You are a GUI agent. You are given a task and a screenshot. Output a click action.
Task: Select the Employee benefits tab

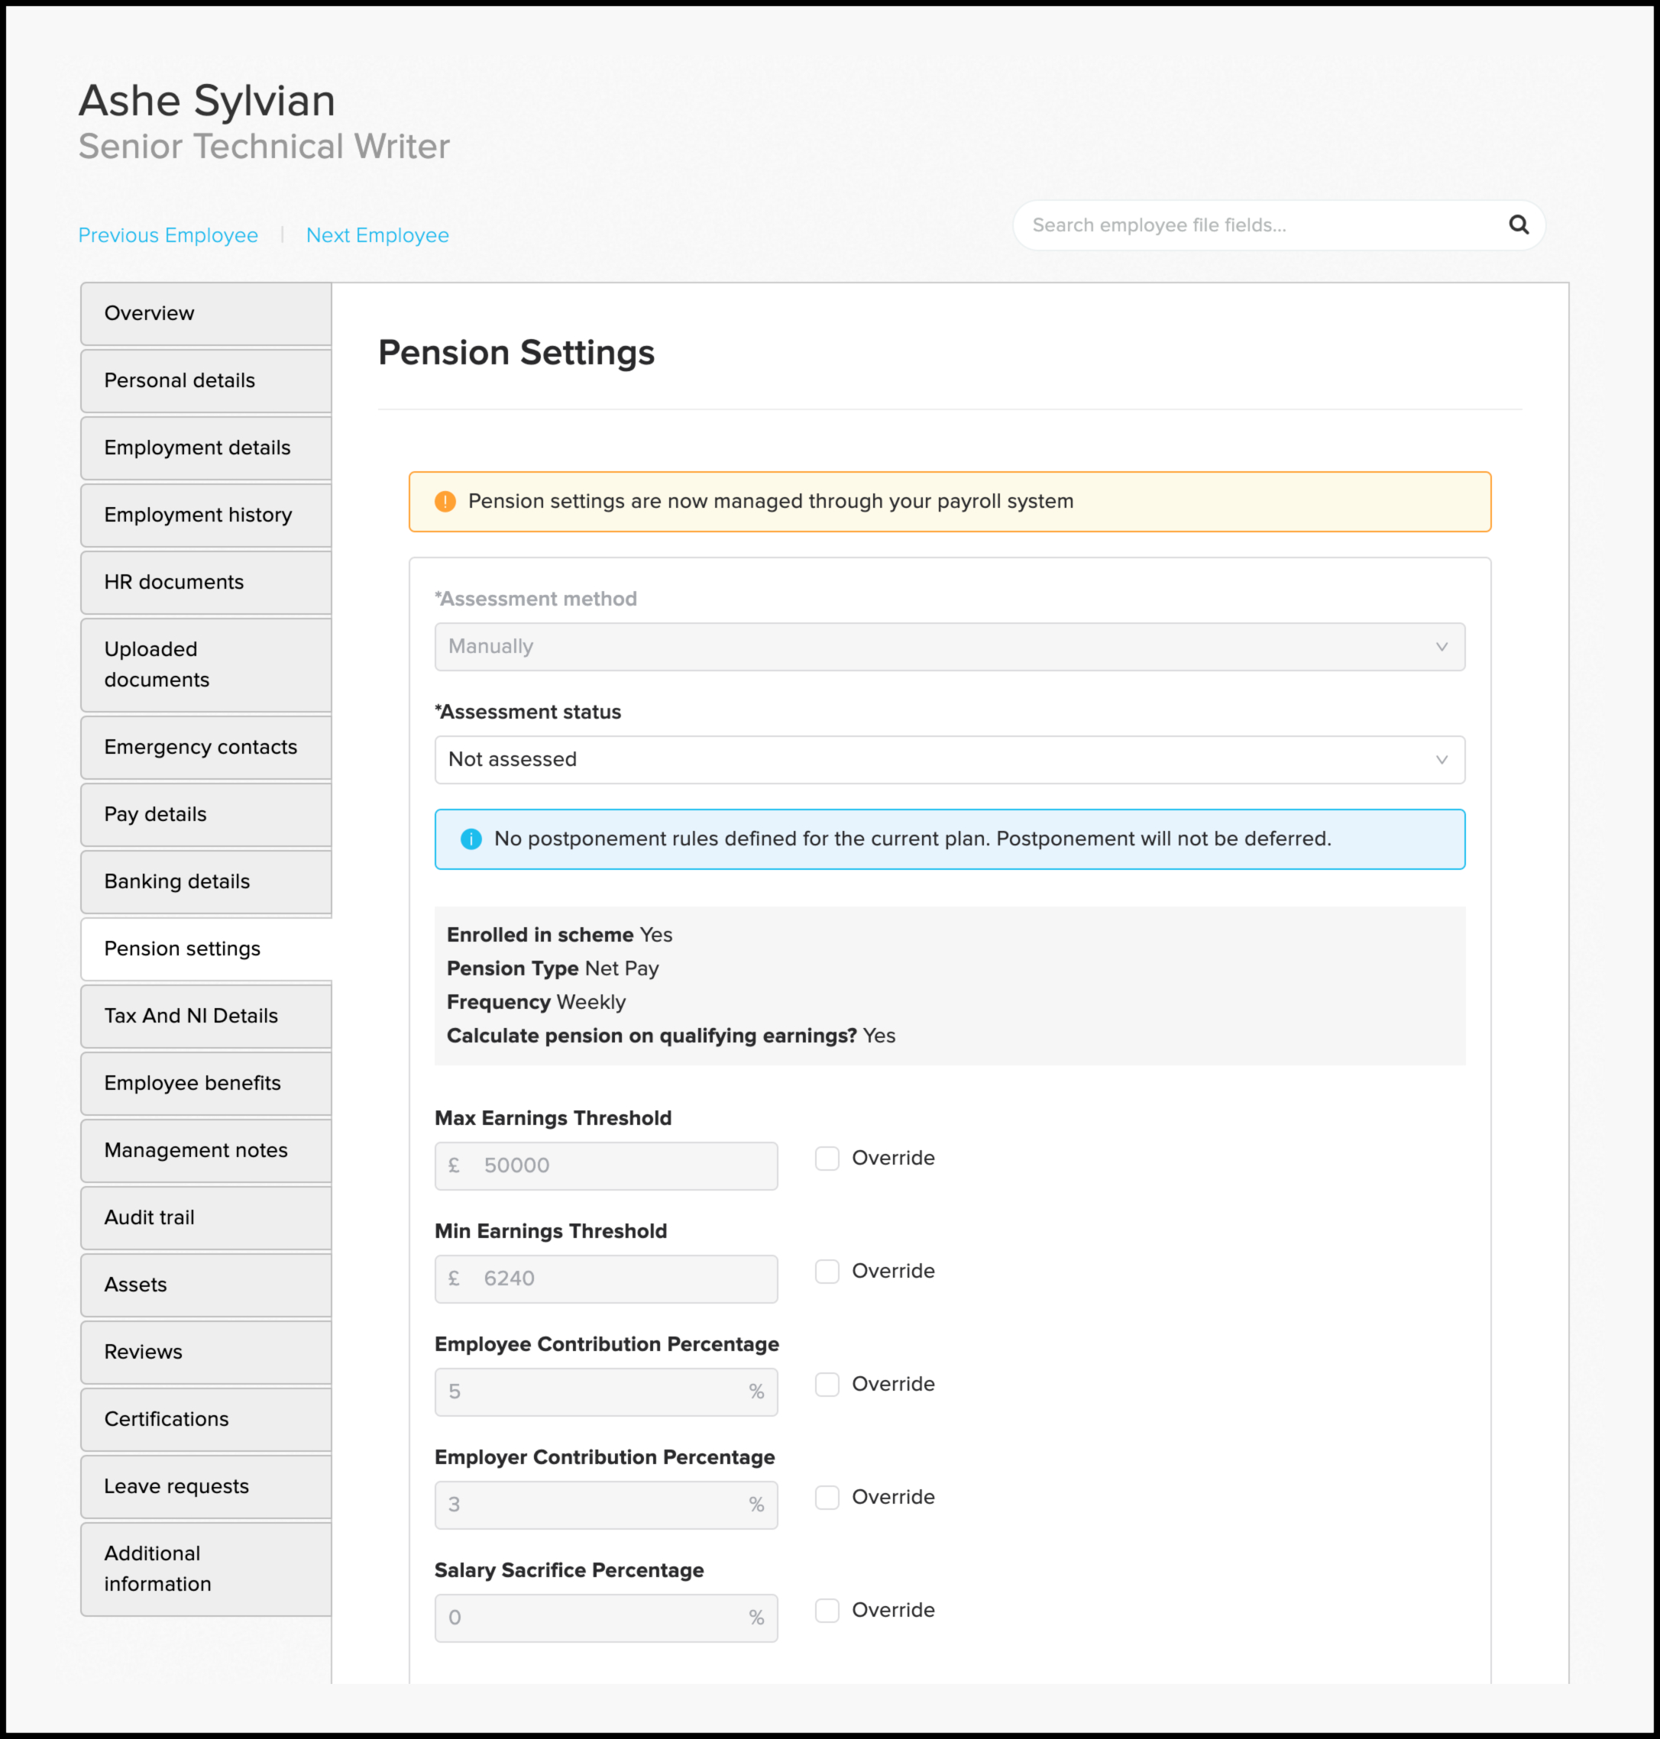tap(205, 1083)
